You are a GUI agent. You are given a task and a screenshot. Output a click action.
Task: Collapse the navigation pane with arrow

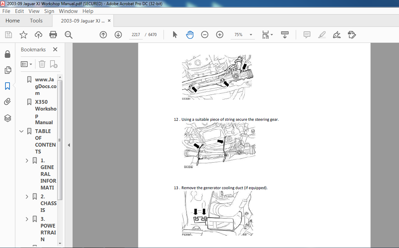69,145
